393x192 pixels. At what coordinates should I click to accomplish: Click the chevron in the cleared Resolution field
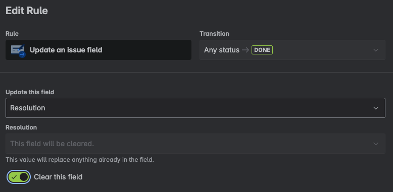click(375, 144)
